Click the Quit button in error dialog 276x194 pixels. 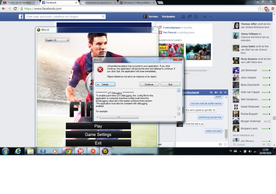(x=170, y=84)
